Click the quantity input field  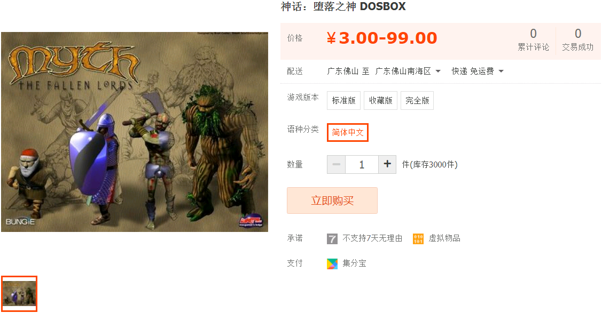click(362, 164)
